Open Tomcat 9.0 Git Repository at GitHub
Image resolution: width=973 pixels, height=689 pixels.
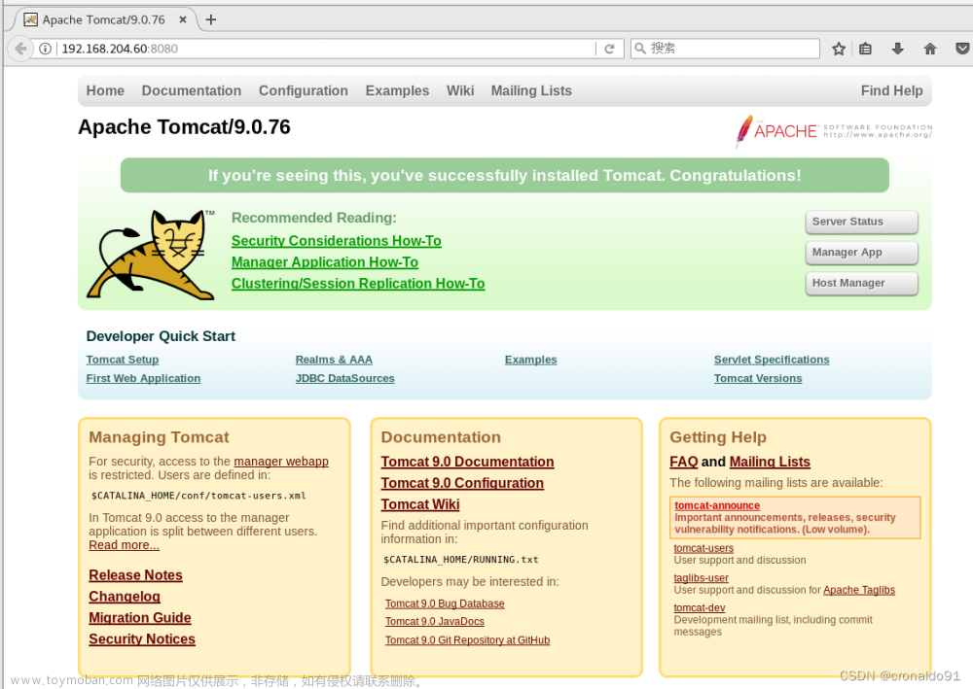[x=467, y=640]
